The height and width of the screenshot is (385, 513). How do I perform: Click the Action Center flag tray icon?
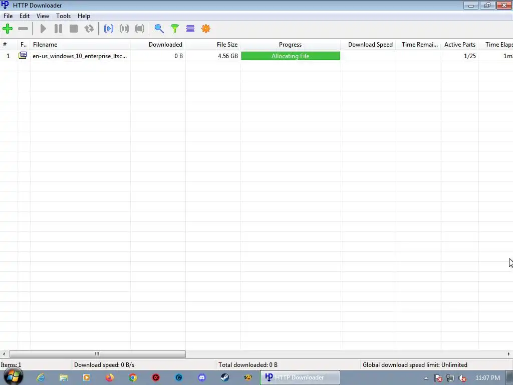pyautogui.click(x=438, y=378)
